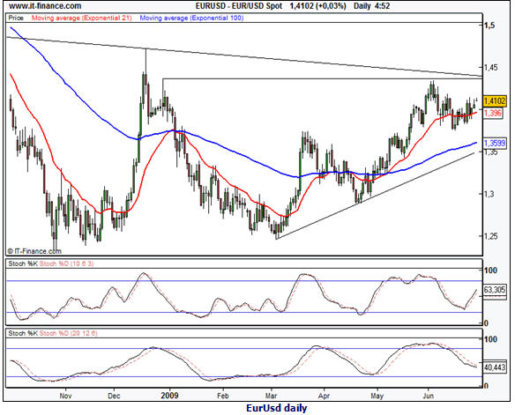Click the EurUsd daily caption
Image resolution: width=515 pixels, height=415 pixels.
[x=277, y=408]
